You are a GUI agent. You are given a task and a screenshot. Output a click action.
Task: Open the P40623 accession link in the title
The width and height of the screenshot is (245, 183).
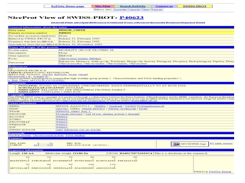click(132, 17)
